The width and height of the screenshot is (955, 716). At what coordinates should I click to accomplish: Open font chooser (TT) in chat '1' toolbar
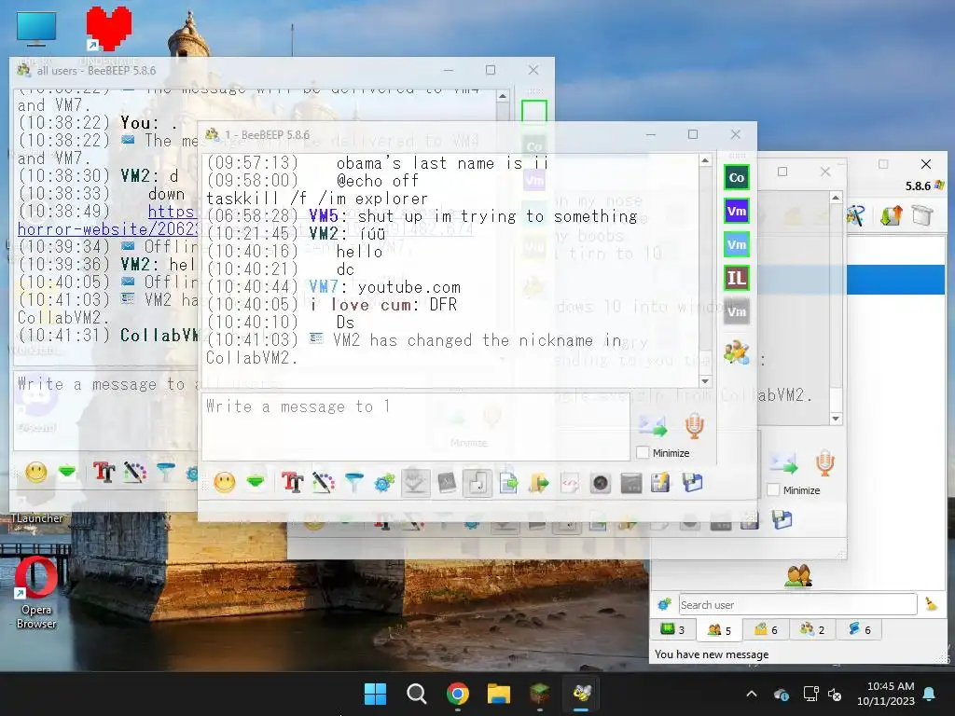point(292,483)
